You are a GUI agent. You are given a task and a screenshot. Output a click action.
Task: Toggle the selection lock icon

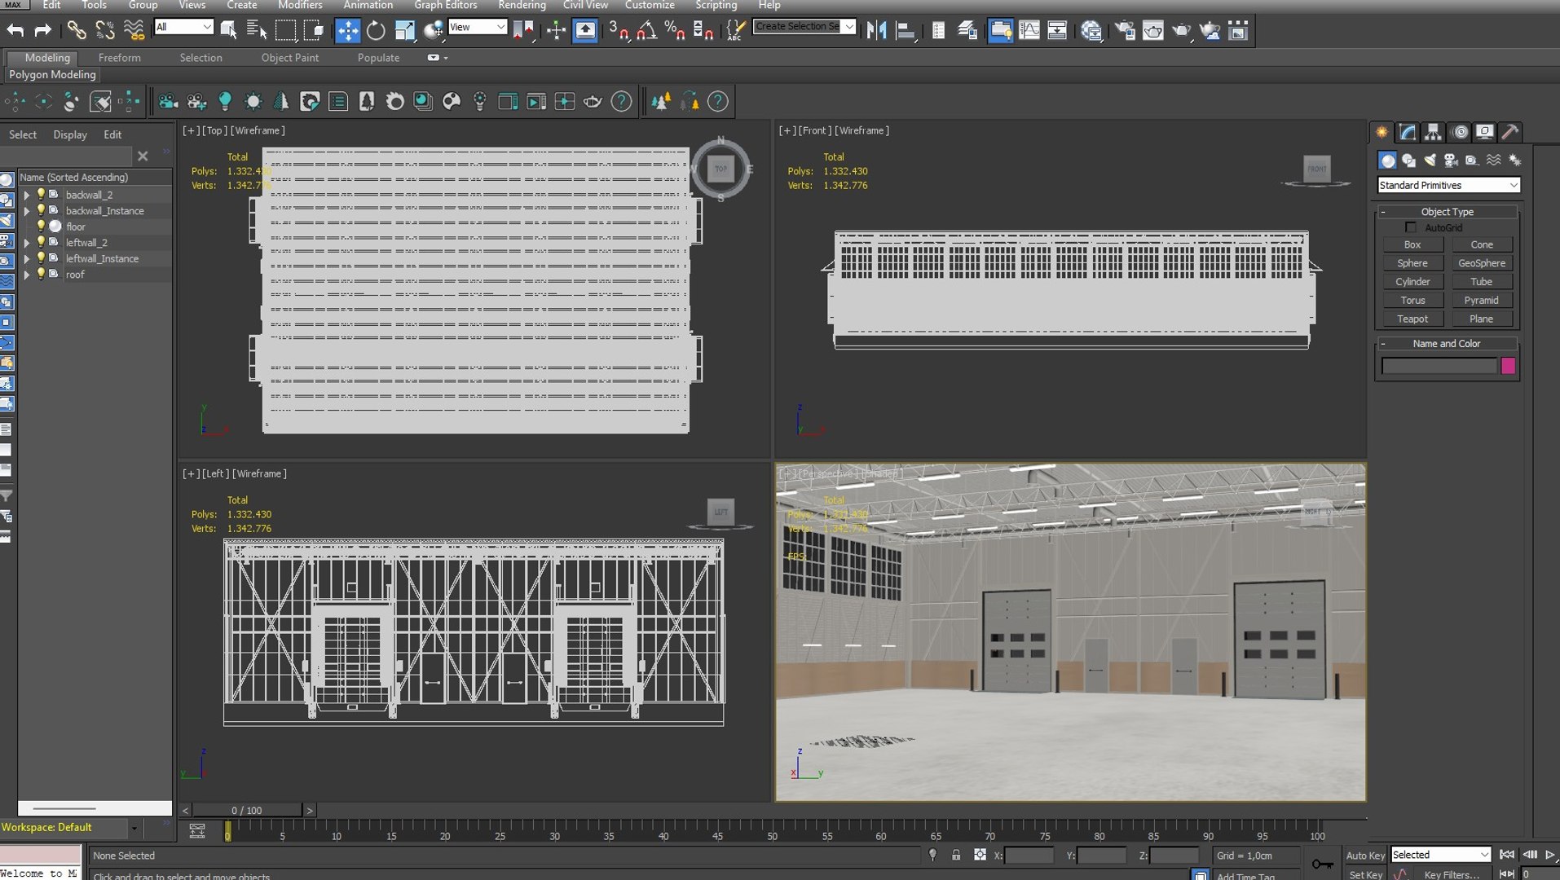coord(956,855)
